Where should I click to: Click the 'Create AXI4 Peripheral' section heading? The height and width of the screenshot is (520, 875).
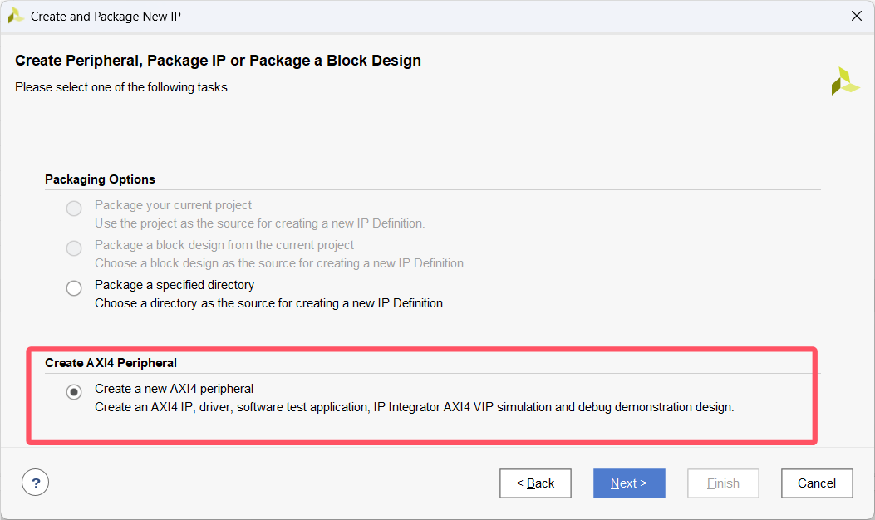111,363
